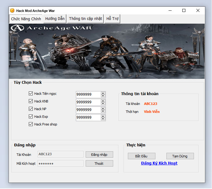Screen dimensions: 212x189
Task: Click the orange app icon in title bar
Action: coord(12,10)
